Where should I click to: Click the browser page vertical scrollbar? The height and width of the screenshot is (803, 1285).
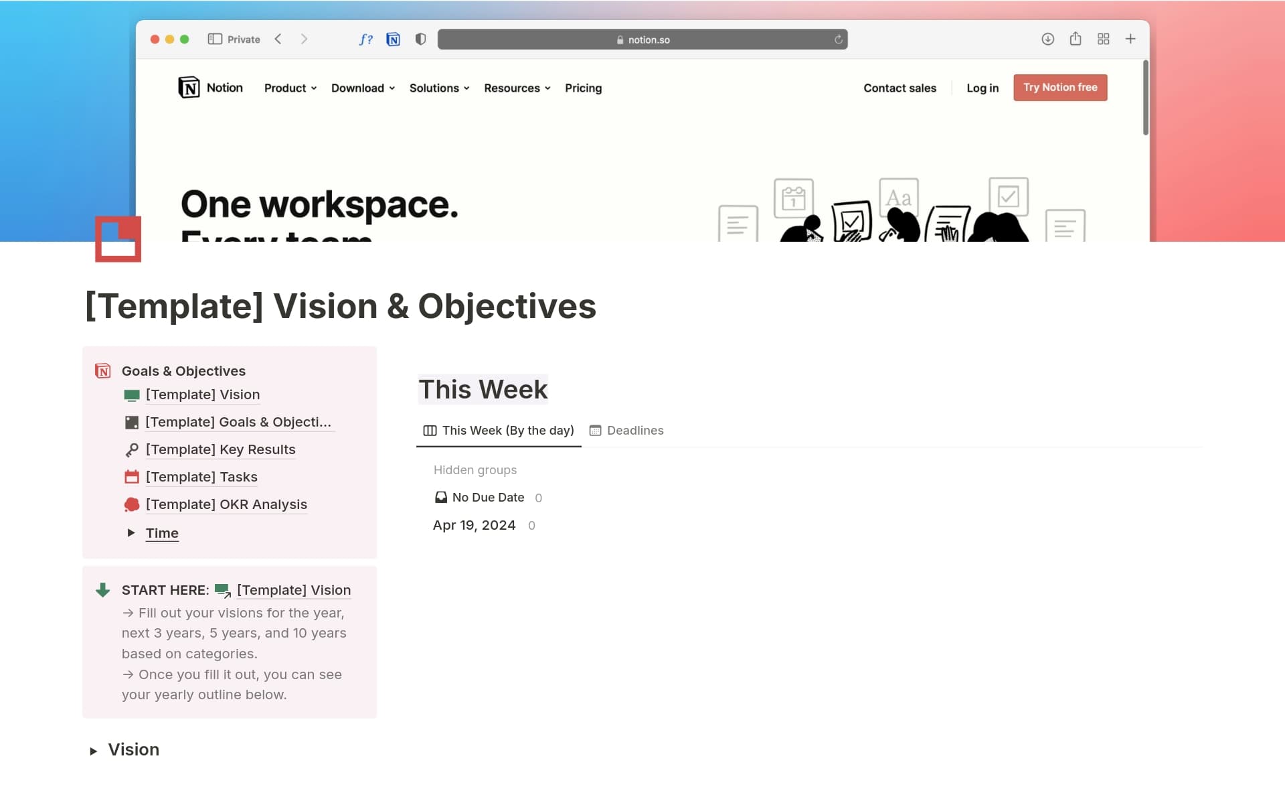click(1145, 98)
